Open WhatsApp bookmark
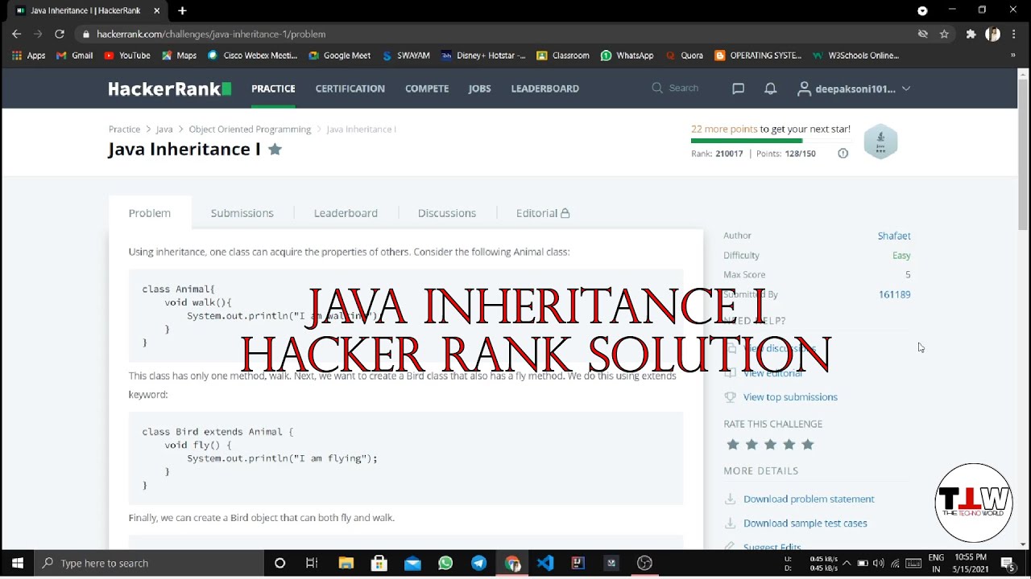This screenshot has height=579, width=1031. [627, 55]
